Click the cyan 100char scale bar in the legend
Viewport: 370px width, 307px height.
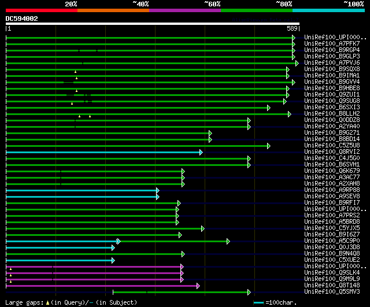tap(258, 302)
